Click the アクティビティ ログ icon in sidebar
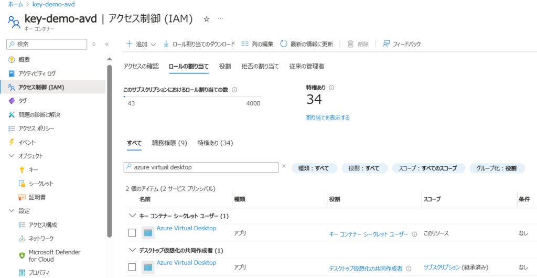This screenshot has height=278, width=537. (x=12, y=73)
